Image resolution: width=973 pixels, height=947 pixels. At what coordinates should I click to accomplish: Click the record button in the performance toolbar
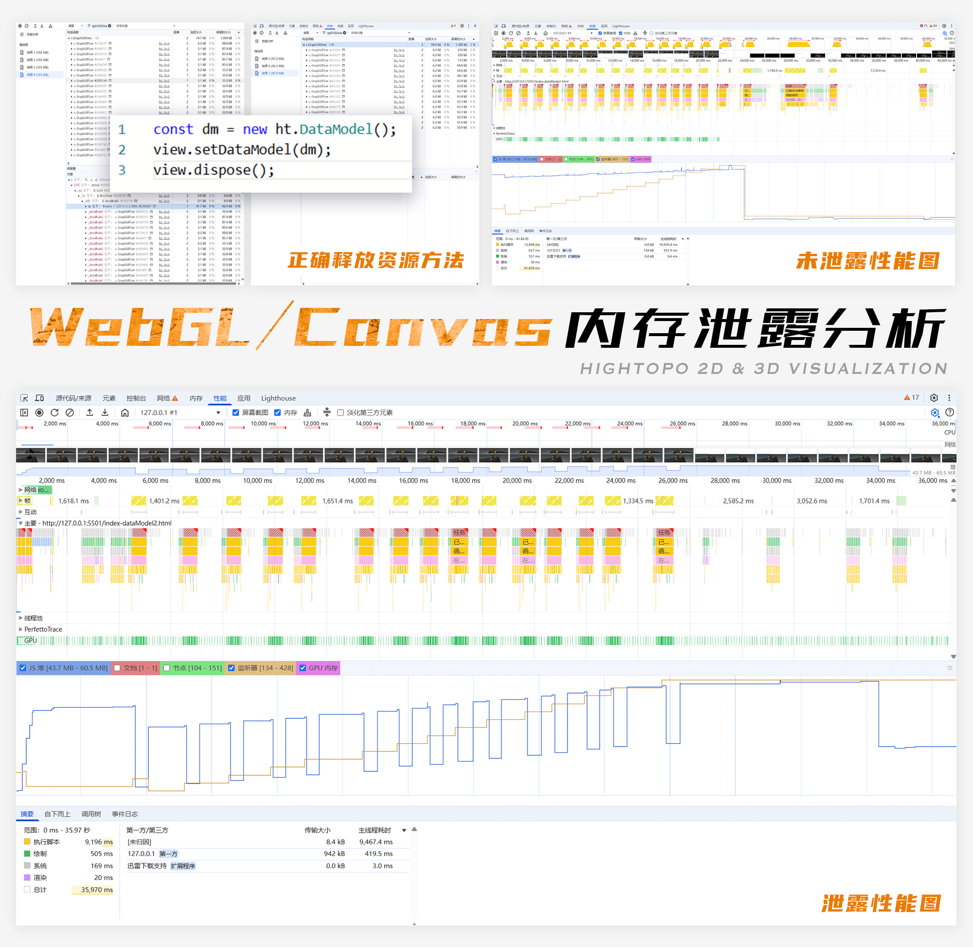click(x=39, y=412)
